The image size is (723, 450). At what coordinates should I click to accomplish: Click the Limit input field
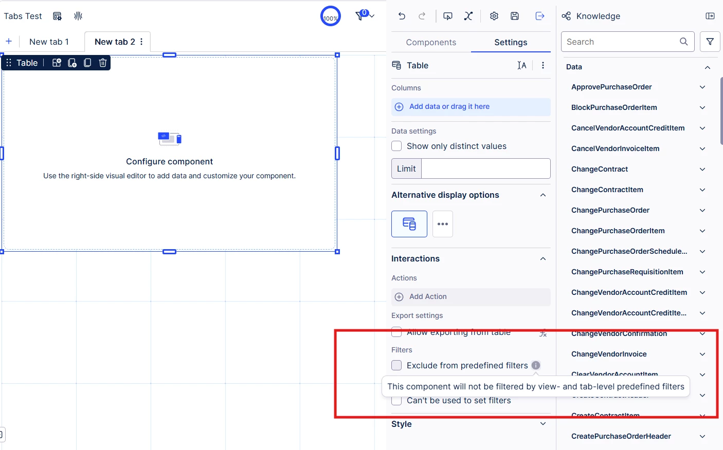pyautogui.click(x=485, y=168)
